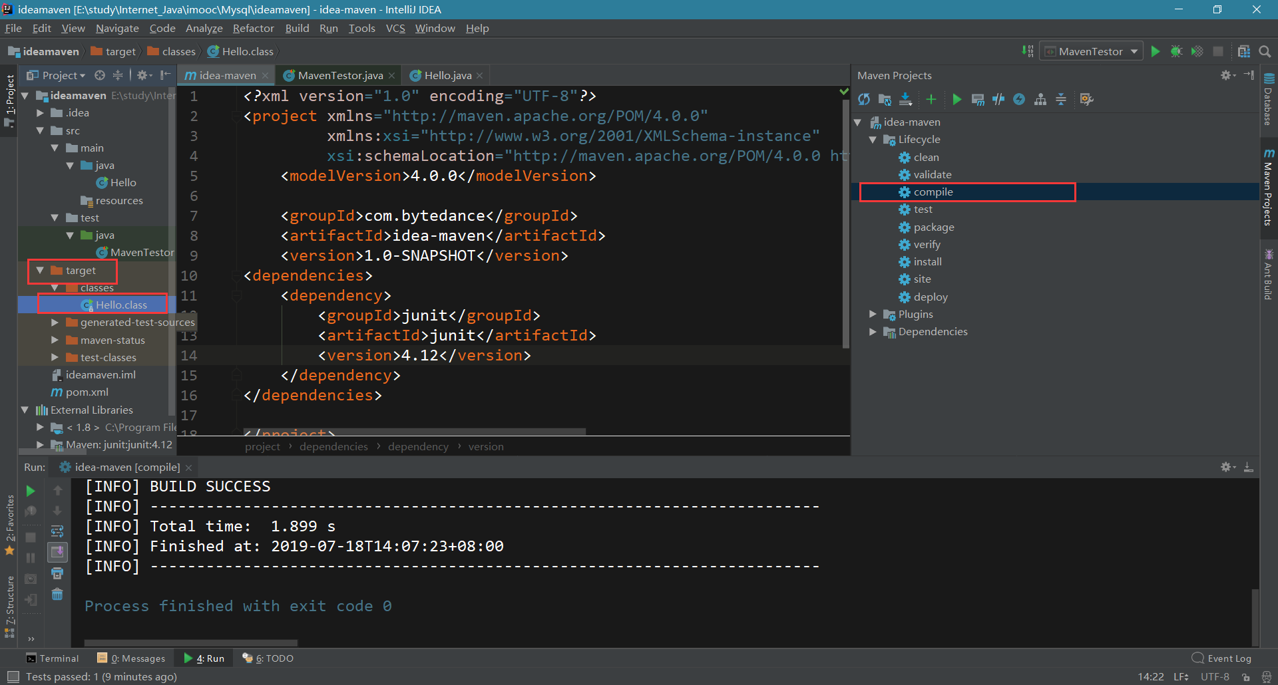Open Project view selector dropdown

click(56, 75)
